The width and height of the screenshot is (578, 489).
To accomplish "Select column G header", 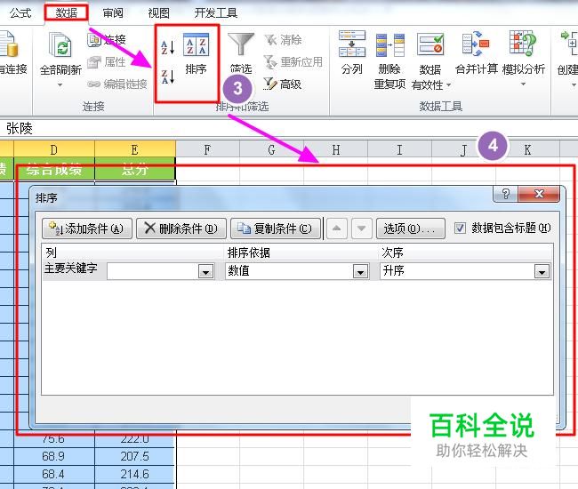I will click(272, 149).
